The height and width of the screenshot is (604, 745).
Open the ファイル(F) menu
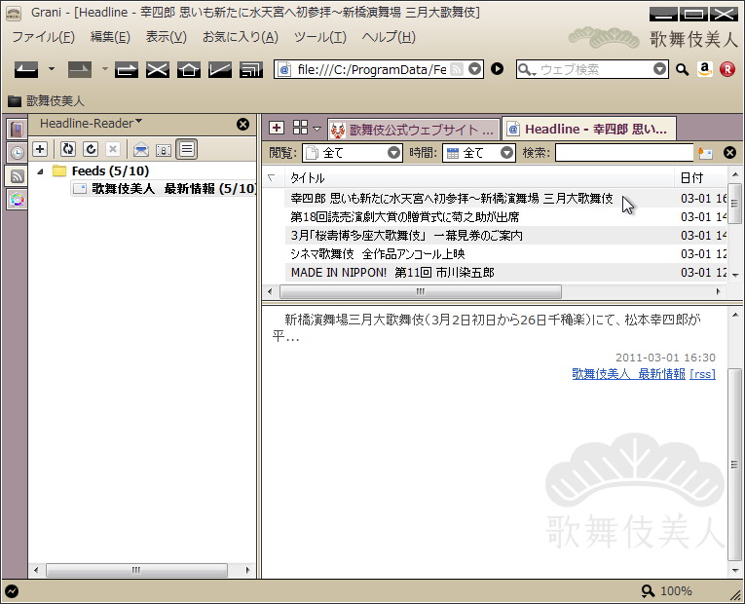pyautogui.click(x=43, y=37)
